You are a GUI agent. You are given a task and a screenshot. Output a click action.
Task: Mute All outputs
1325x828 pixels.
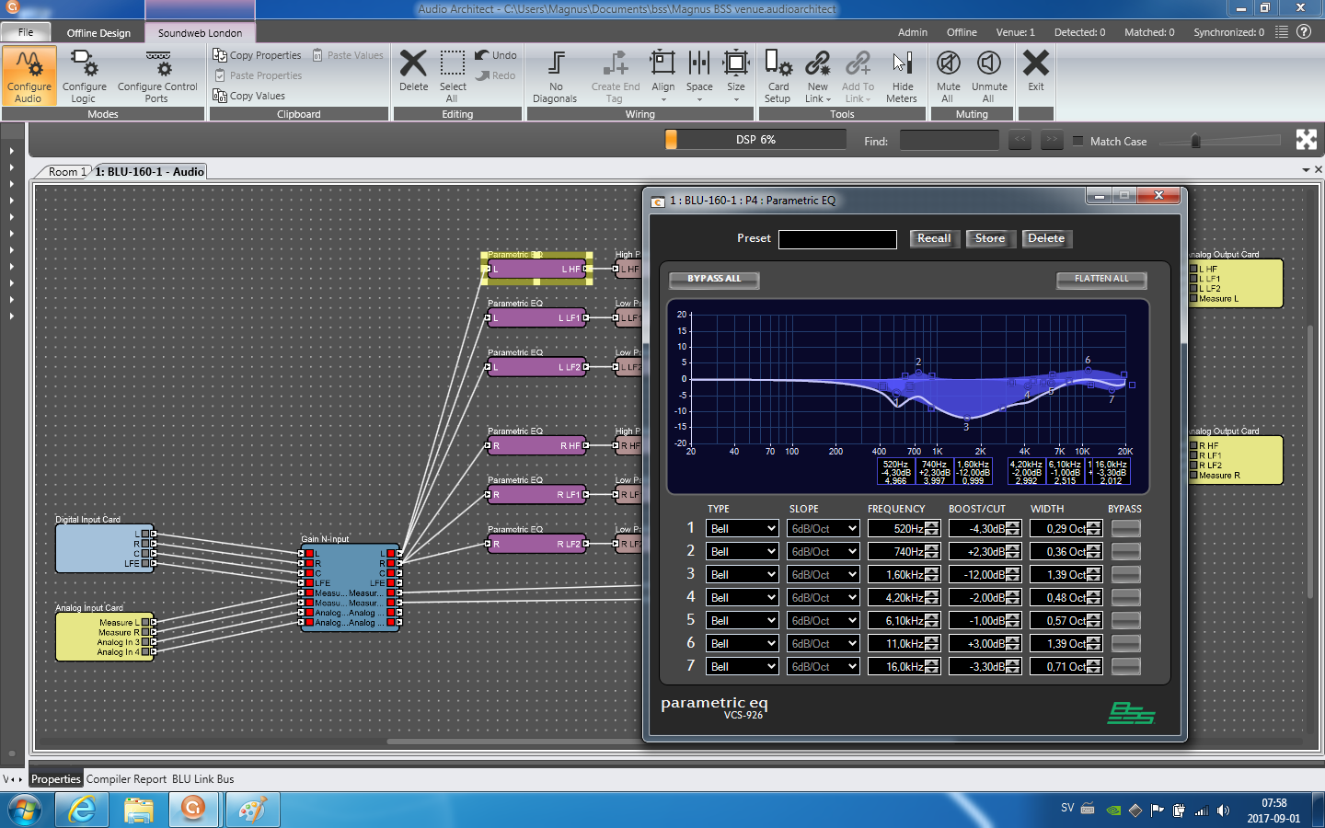click(x=948, y=76)
